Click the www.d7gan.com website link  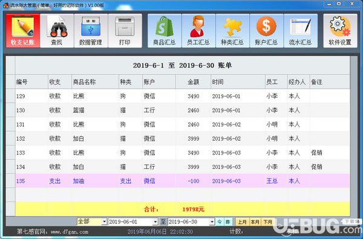coord(70,232)
